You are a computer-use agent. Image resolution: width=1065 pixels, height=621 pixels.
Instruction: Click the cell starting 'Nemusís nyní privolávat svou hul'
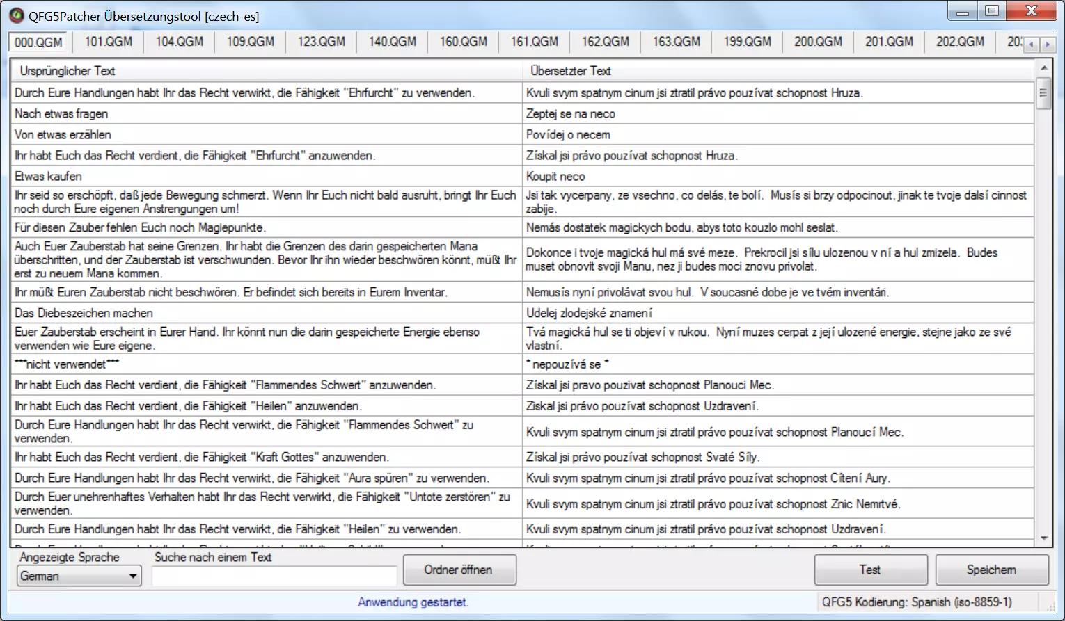[778, 292]
